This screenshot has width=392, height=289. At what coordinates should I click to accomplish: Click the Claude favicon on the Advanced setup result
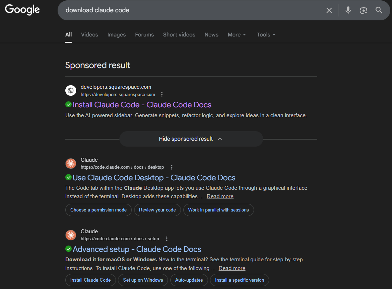[71, 235]
